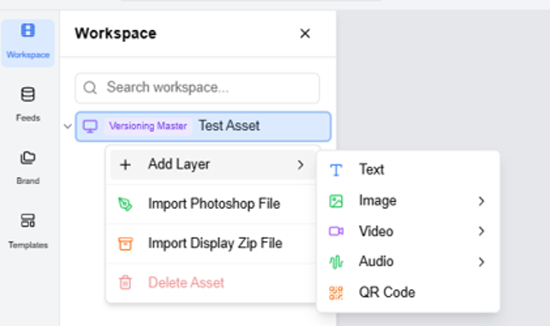Open the Templates sidebar section

[x=27, y=231]
